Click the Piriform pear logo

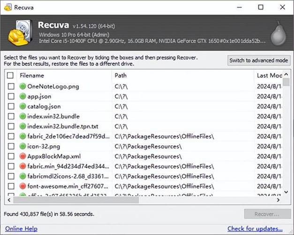278,33
